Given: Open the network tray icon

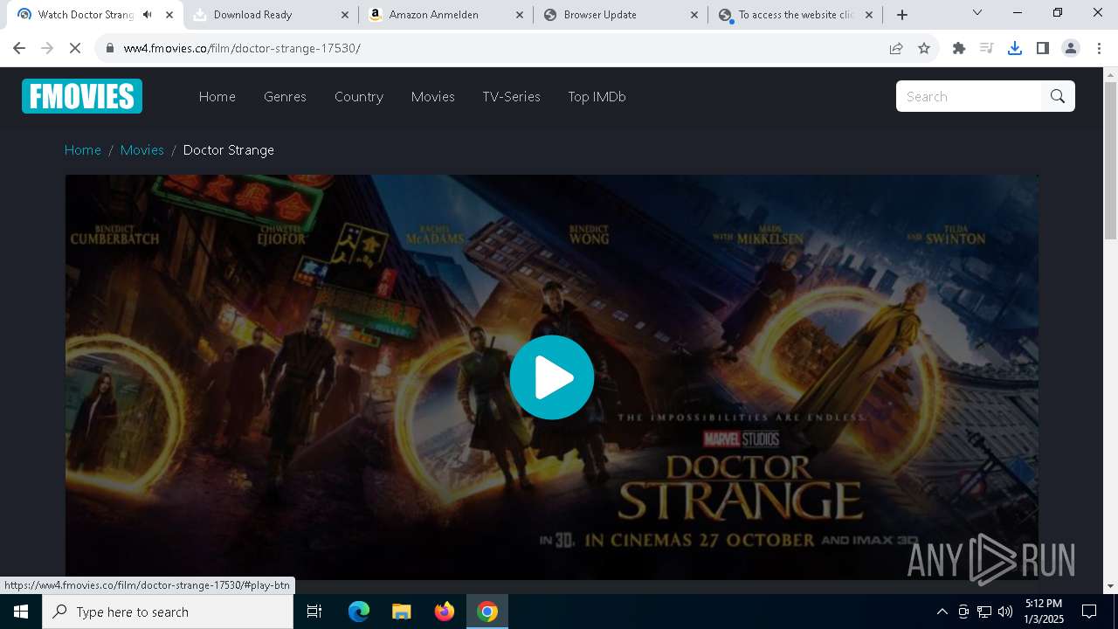Looking at the screenshot, I should pos(984,612).
